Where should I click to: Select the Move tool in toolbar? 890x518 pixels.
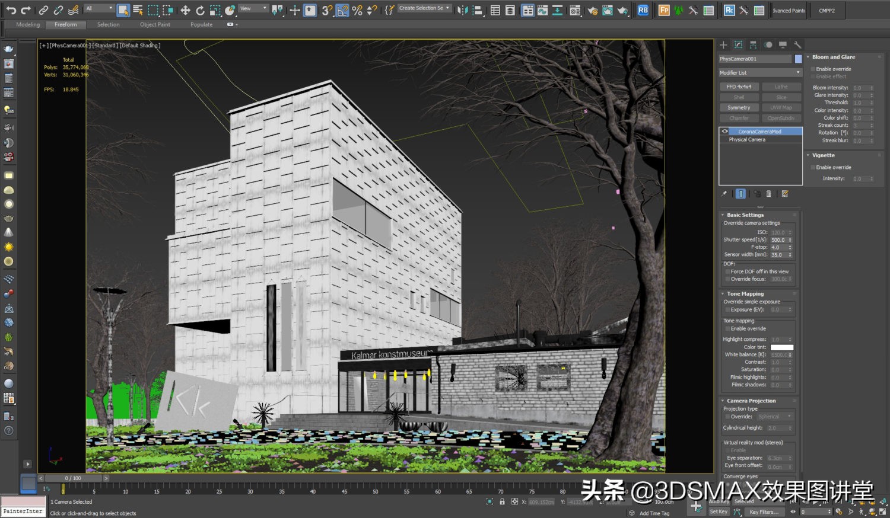coord(185,10)
